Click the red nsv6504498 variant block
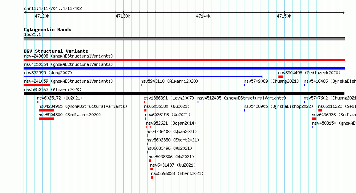 pyautogui.click(x=281, y=77)
